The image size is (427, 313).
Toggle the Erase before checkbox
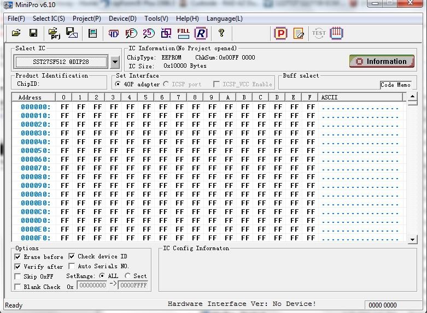[x=18, y=257]
